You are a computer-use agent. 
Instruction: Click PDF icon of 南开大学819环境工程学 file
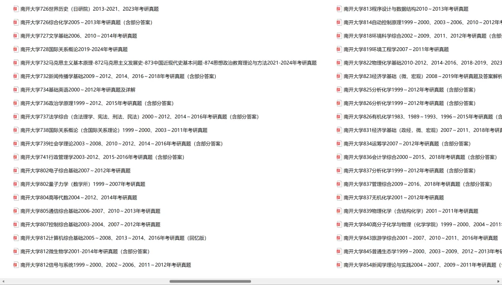(339, 49)
